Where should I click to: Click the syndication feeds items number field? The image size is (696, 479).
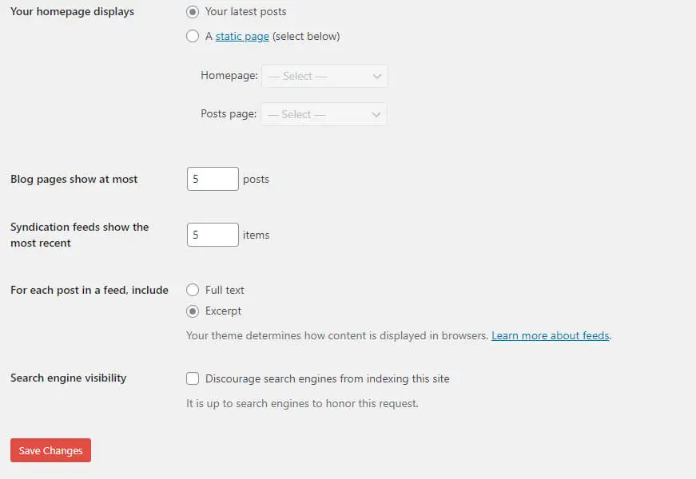213,235
